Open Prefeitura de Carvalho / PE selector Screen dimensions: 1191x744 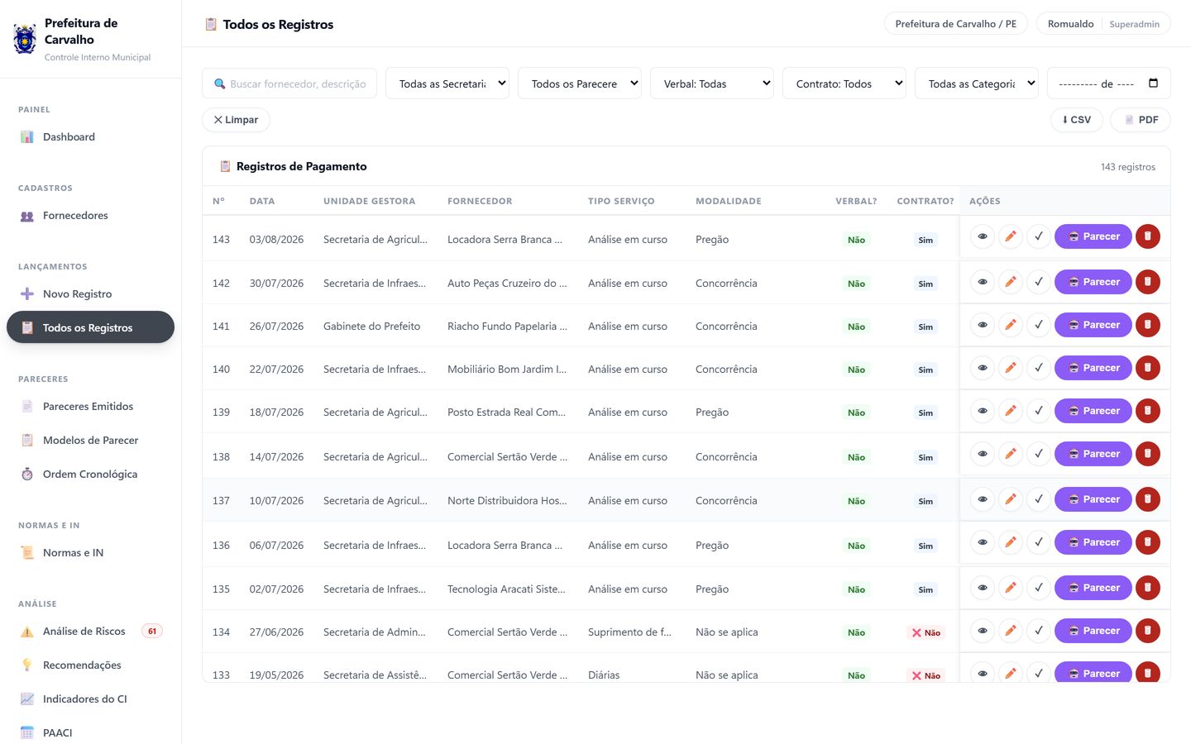pos(956,24)
